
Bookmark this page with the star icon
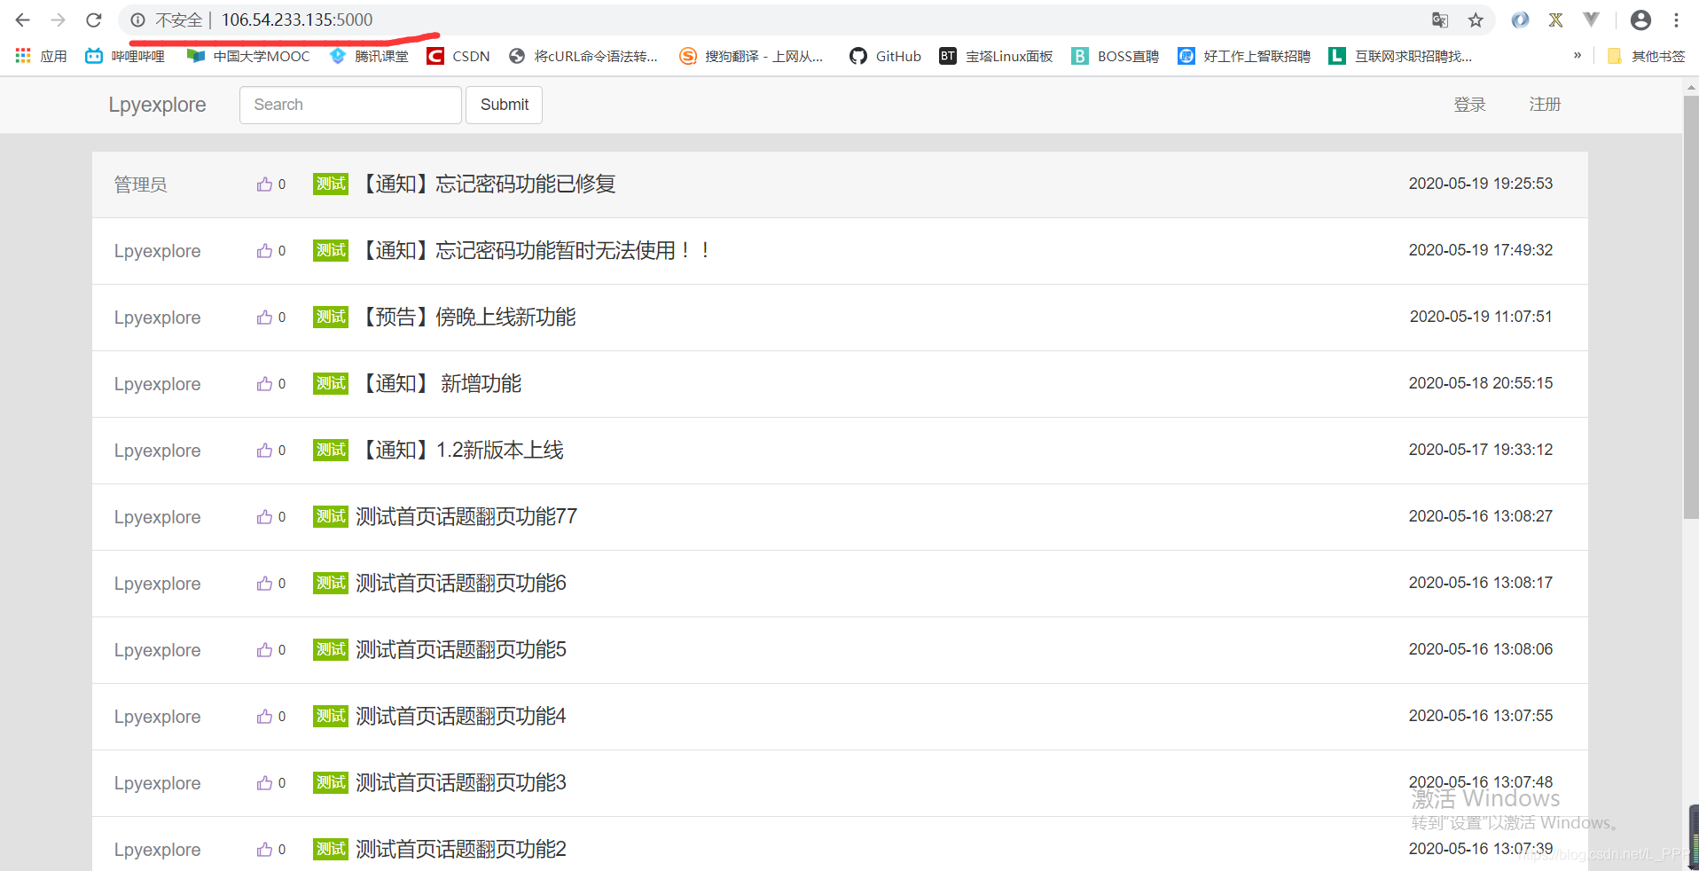pyautogui.click(x=1476, y=20)
